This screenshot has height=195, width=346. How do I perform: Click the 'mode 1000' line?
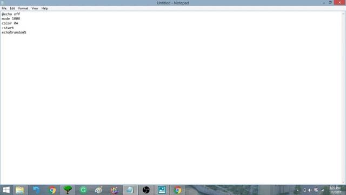[11, 18]
